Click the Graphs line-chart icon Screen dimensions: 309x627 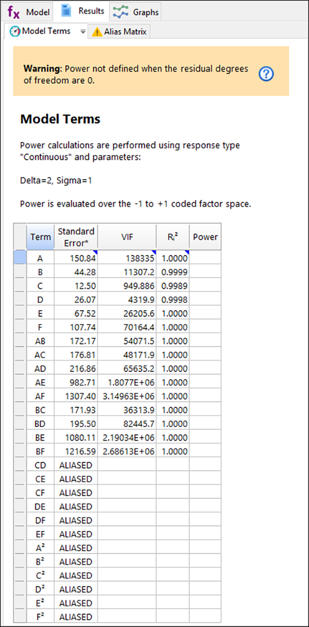[121, 12]
